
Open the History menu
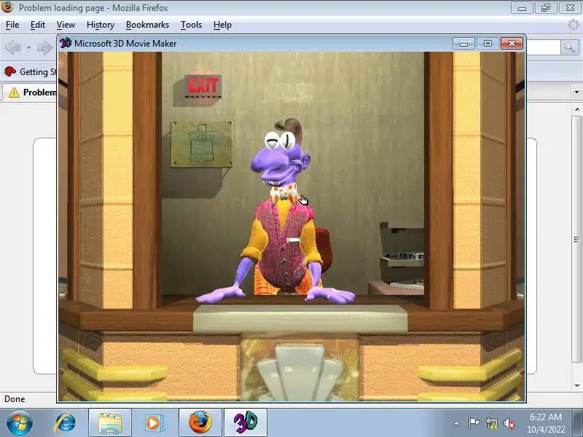point(100,25)
